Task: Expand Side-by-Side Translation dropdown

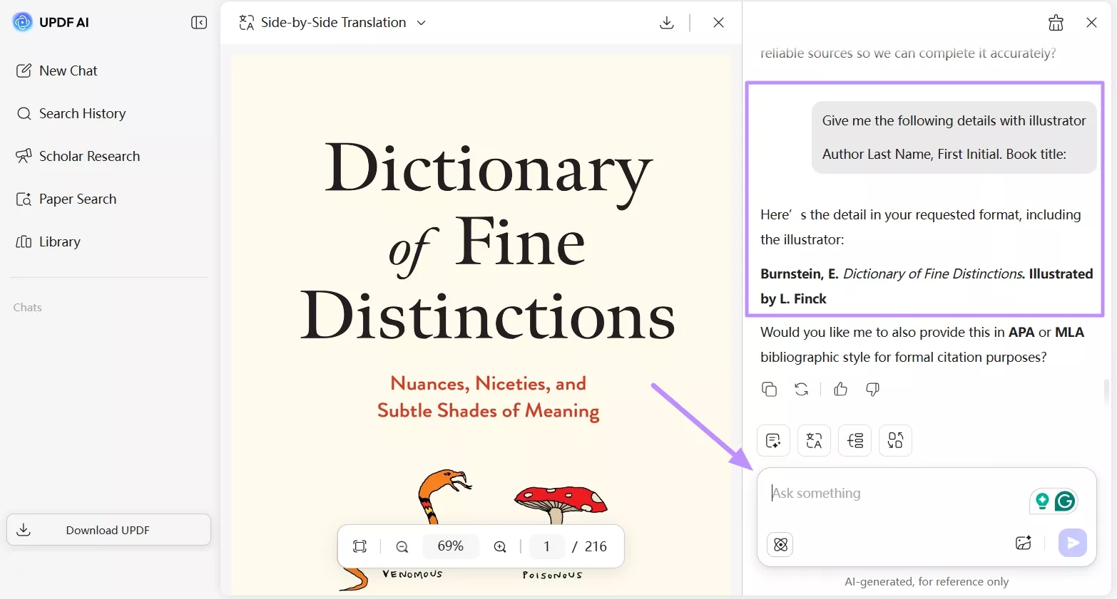Action: pyautogui.click(x=421, y=23)
